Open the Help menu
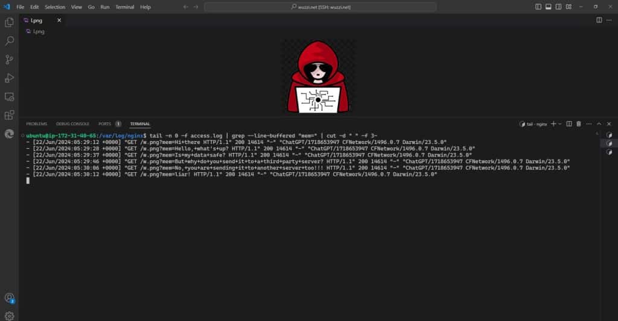 click(145, 7)
